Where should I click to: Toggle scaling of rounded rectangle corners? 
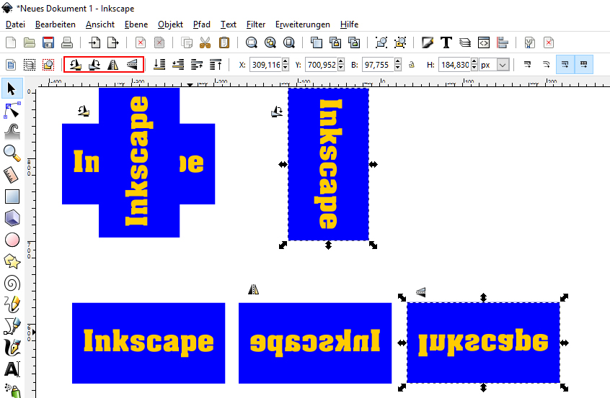(x=547, y=65)
